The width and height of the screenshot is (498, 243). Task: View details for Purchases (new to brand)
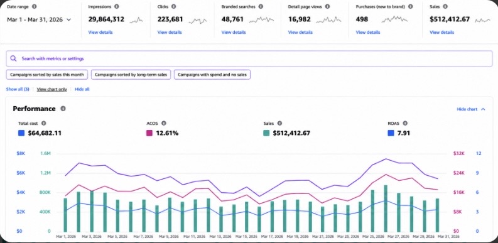[368, 32]
